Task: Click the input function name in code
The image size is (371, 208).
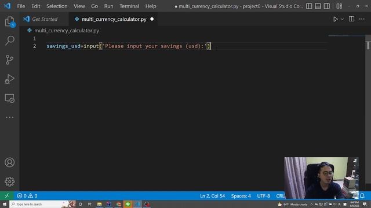Action: point(91,46)
